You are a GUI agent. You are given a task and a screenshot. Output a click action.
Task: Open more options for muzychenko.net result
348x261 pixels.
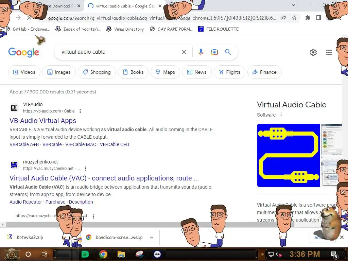[x=85, y=169]
